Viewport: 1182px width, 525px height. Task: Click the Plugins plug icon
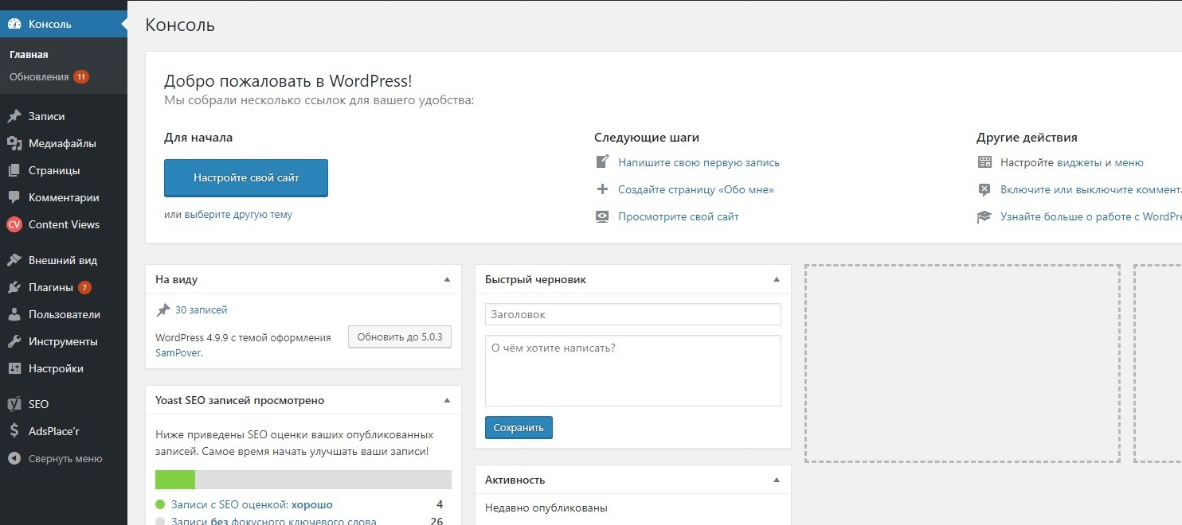[x=14, y=287]
